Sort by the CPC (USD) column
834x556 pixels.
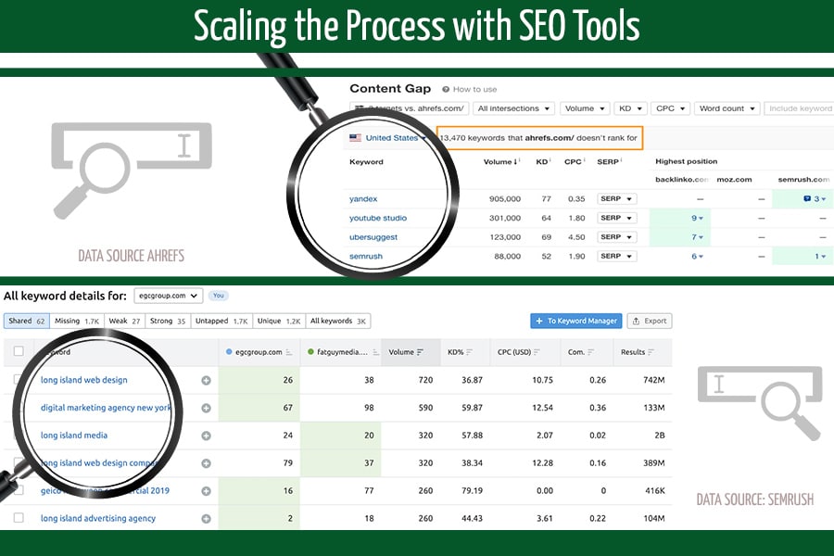(519, 352)
